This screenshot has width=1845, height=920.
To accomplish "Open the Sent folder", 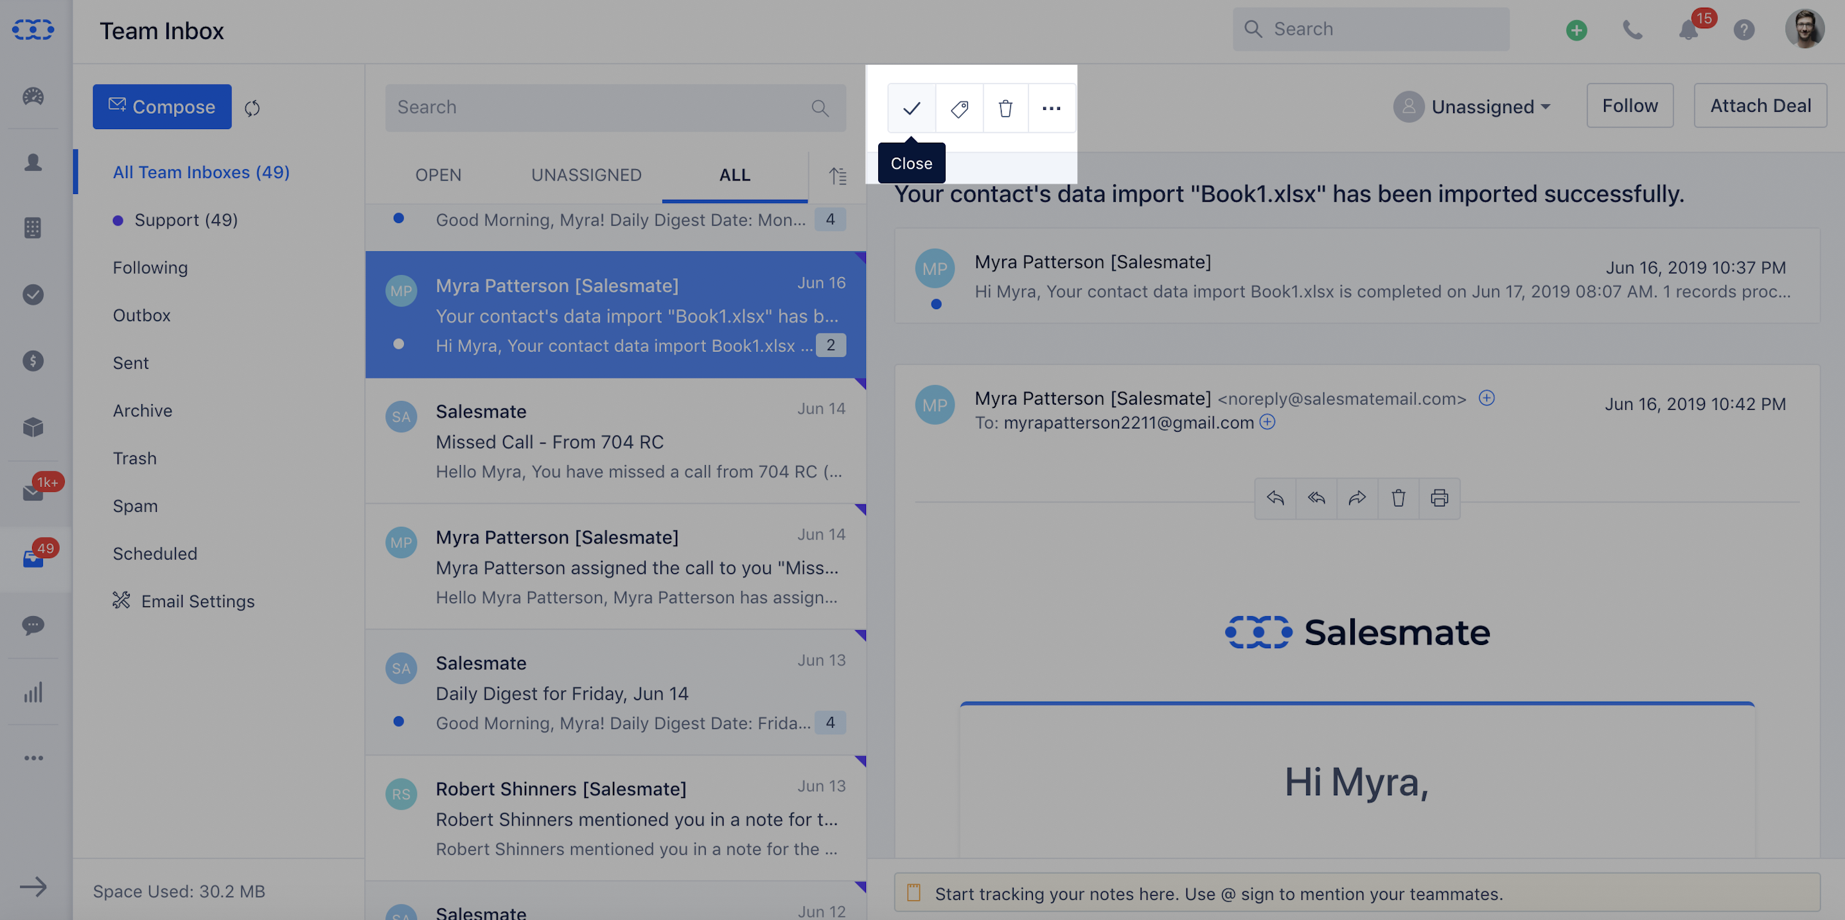I will coord(130,363).
